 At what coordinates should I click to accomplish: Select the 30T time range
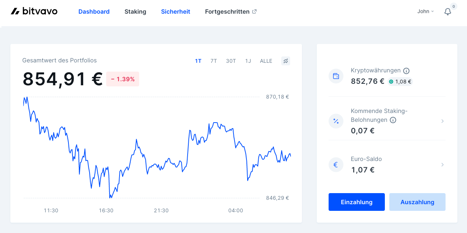(x=231, y=61)
